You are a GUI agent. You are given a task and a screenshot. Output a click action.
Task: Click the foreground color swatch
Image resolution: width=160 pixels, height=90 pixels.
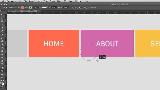2,83
